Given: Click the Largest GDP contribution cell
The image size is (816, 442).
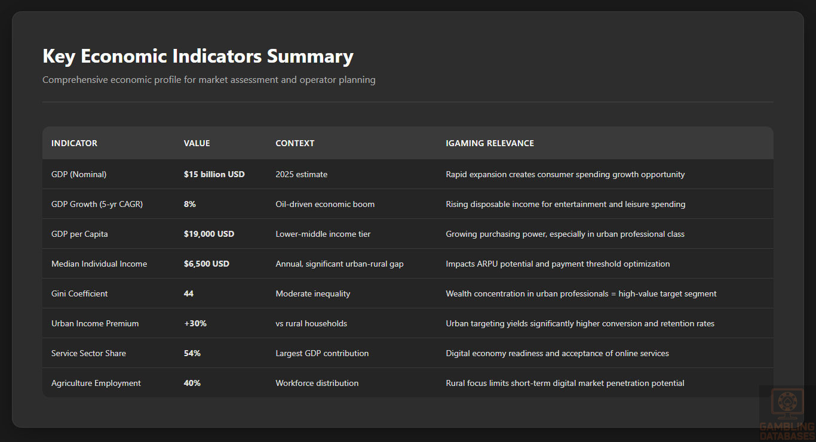Looking at the screenshot, I should pos(322,354).
